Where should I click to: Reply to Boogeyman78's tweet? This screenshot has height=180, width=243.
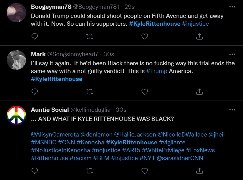coord(35,36)
